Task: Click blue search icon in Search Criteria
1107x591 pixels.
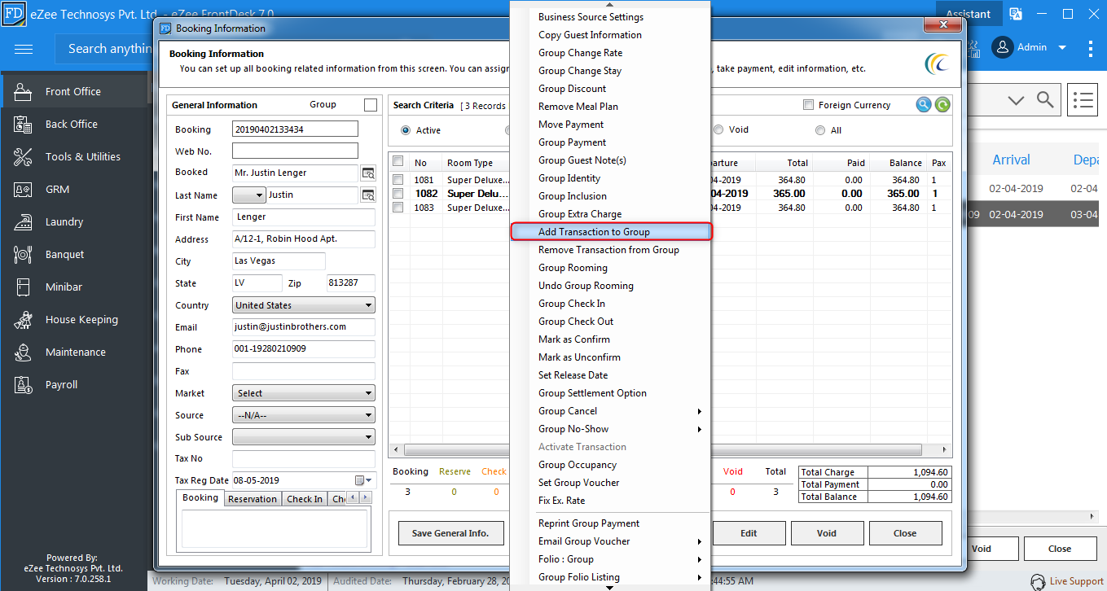Action: tap(924, 104)
